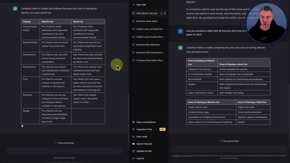The image size is (290, 163).
Task: Click the webcam video overlay
Action: [266, 23]
